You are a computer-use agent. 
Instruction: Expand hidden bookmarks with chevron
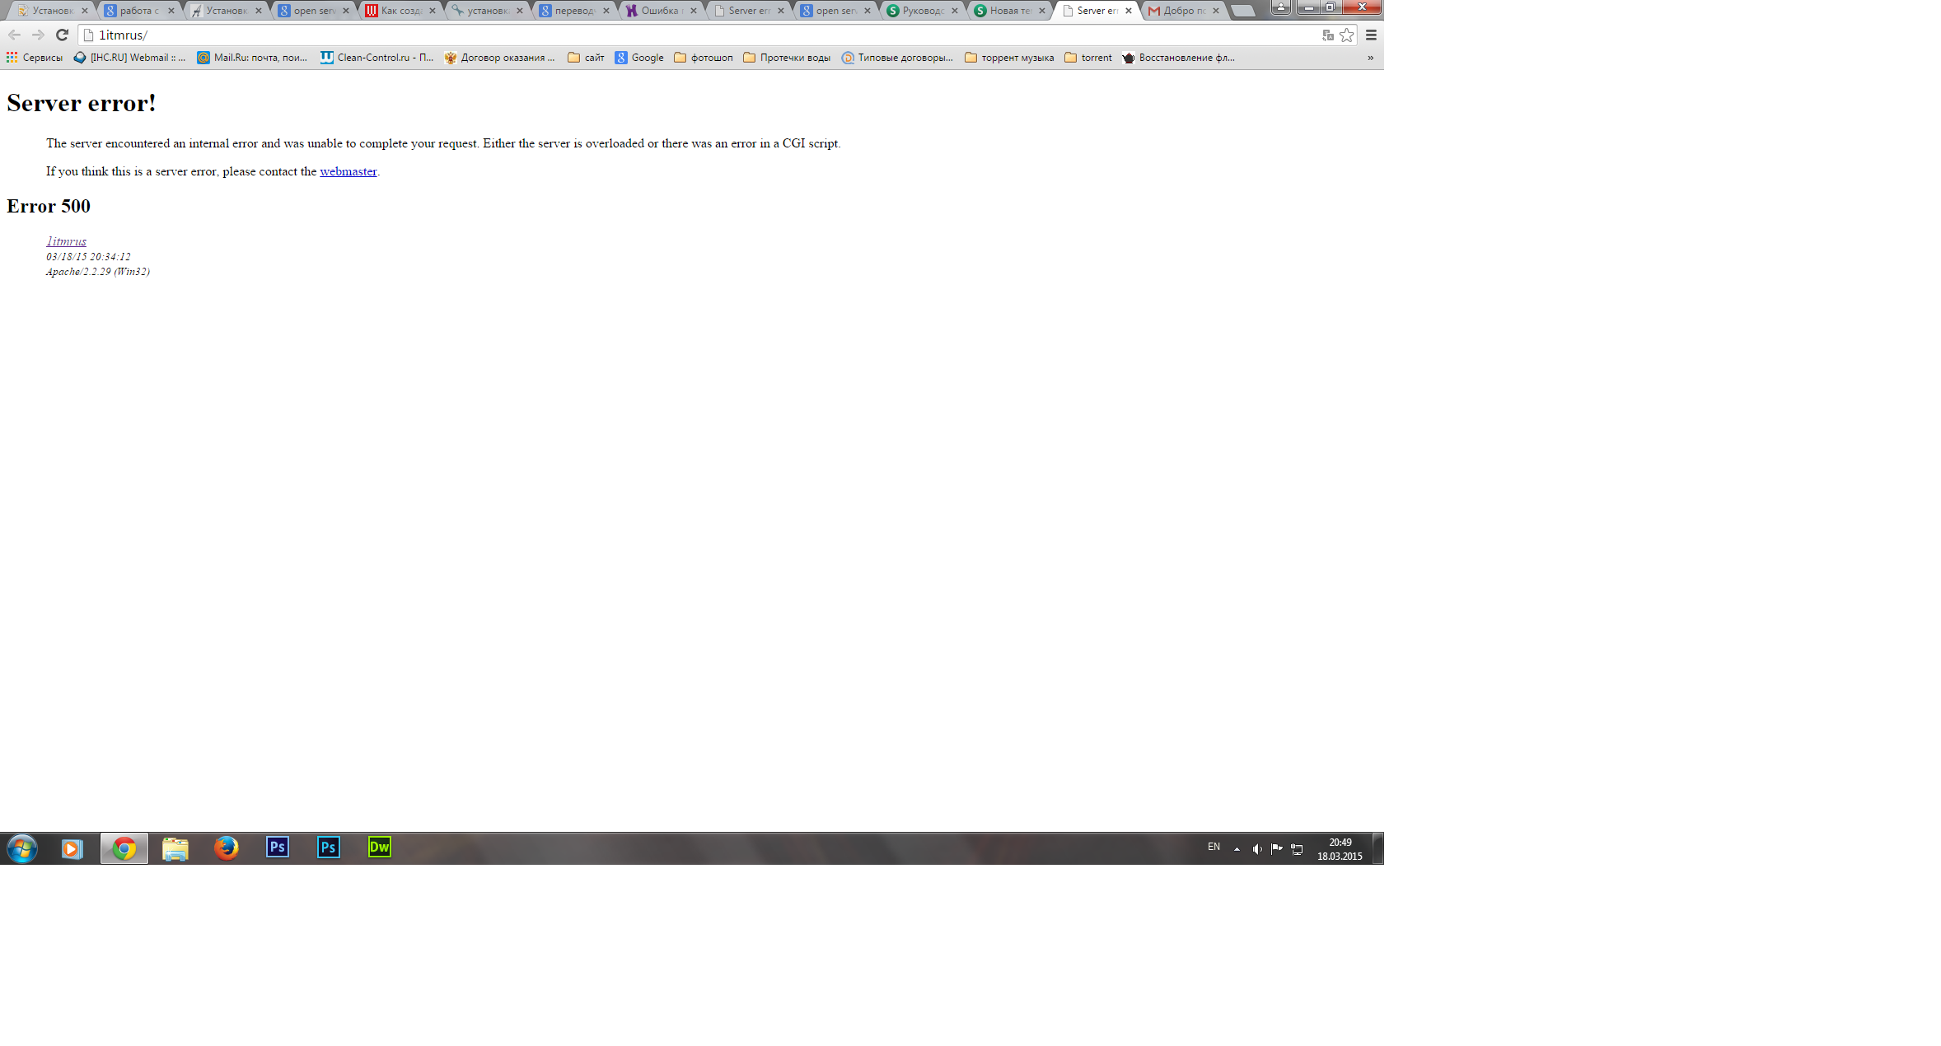(x=1370, y=58)
